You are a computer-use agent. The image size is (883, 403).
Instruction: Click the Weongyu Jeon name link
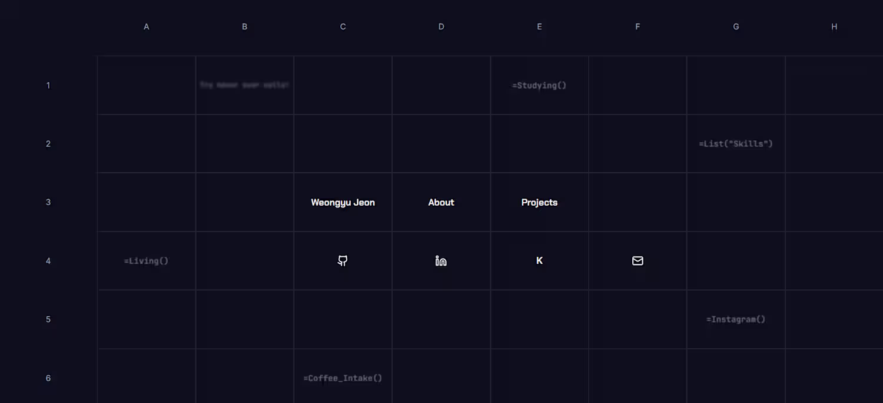pos(343,202)
